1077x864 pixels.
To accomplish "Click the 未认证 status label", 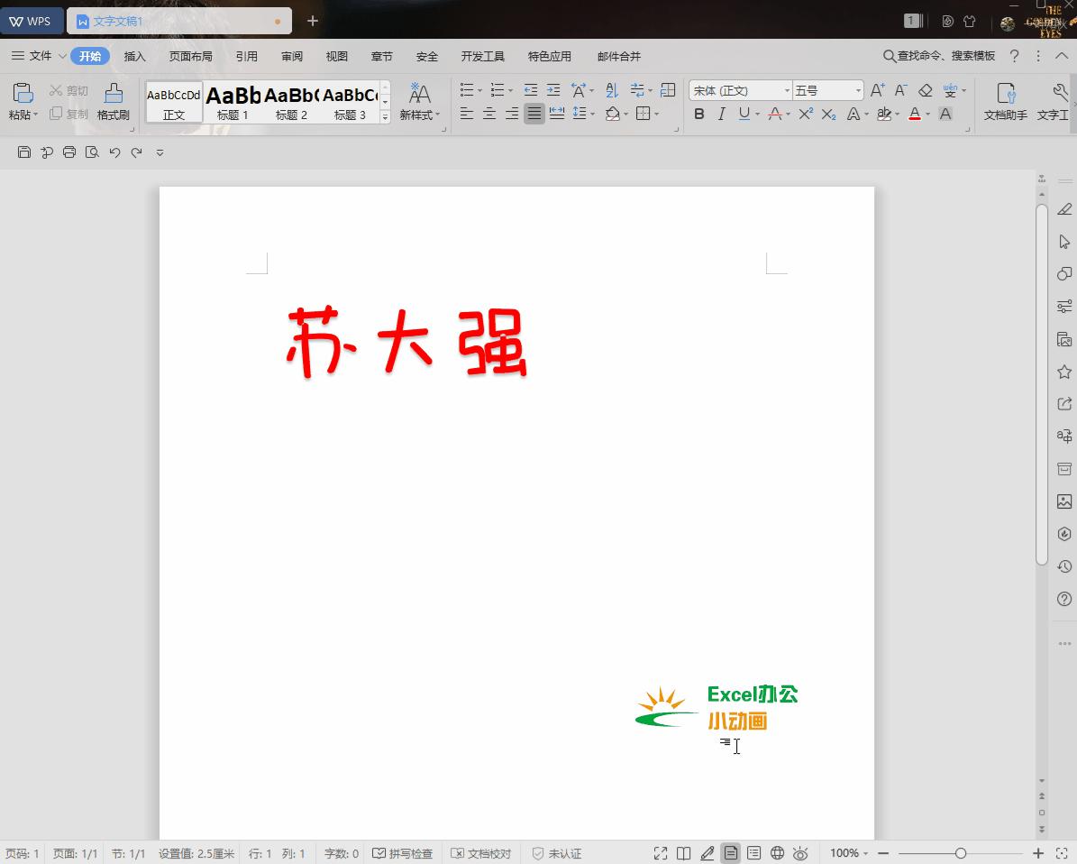I will [556, 853].
